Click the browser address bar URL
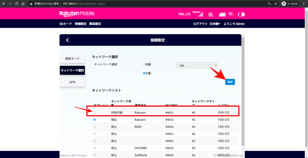The image size is (308, 158). 84,4
